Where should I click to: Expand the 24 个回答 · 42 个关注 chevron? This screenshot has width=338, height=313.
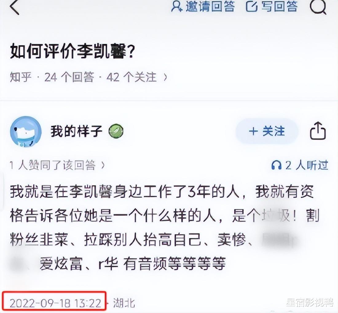tap(165, 77)
